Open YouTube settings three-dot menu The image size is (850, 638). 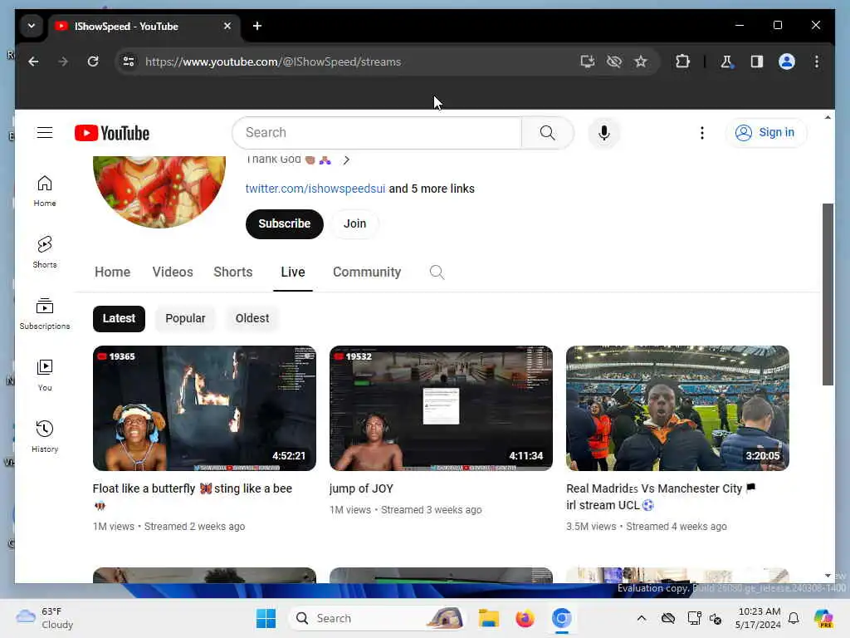[702, 133]
